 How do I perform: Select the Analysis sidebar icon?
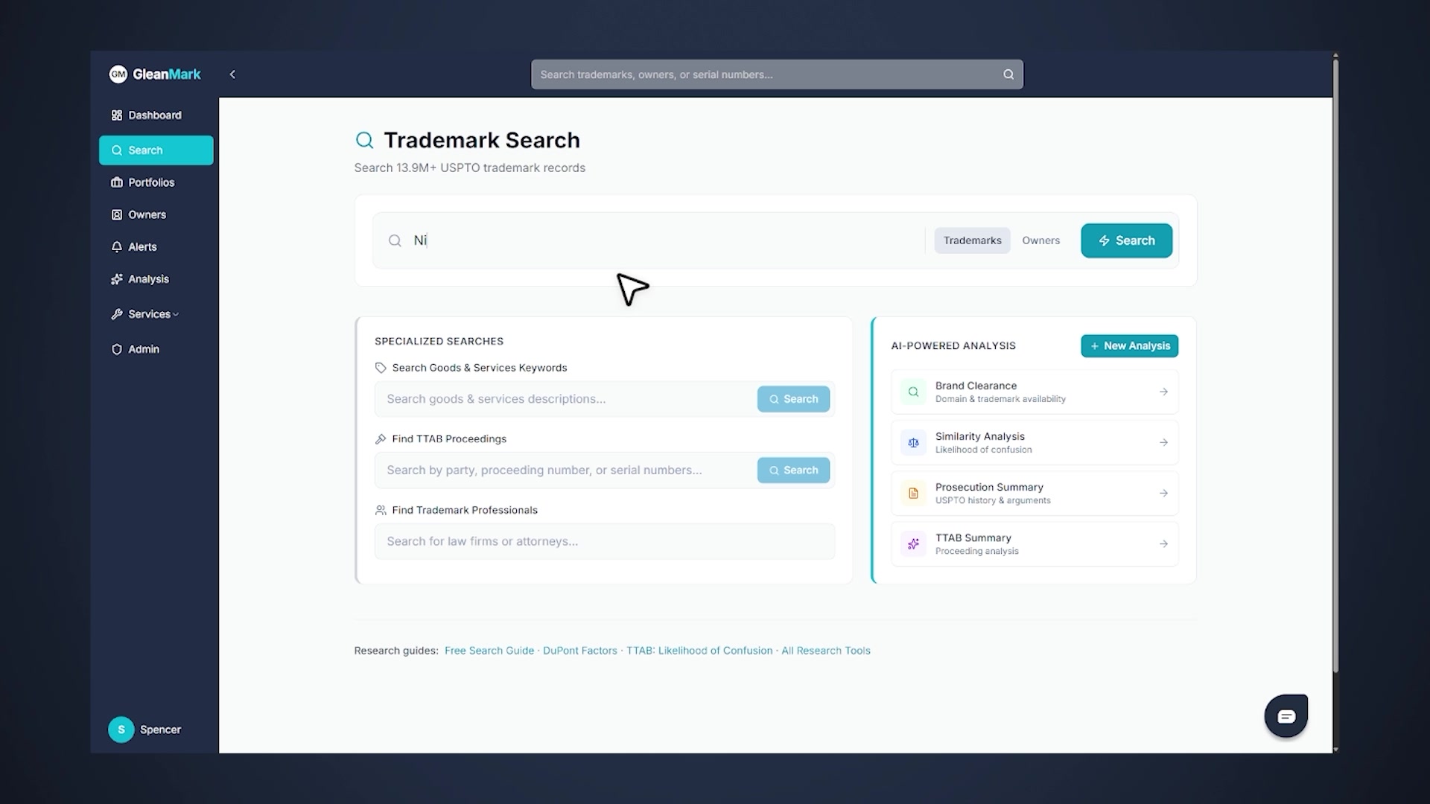click(x=117, y=278)
